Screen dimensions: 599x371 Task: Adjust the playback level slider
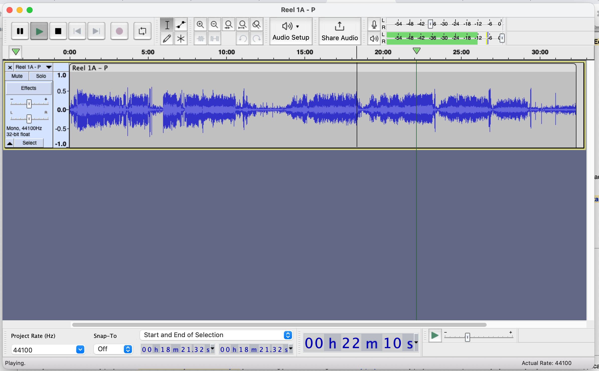502,38
